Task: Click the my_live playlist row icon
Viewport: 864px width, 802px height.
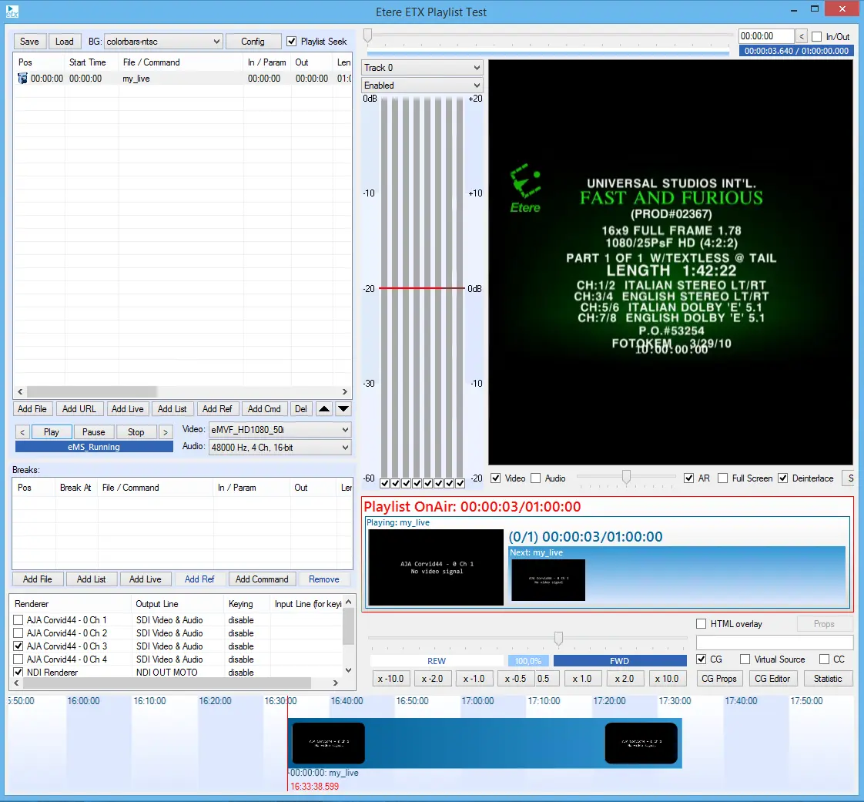Action: [22, 79]
